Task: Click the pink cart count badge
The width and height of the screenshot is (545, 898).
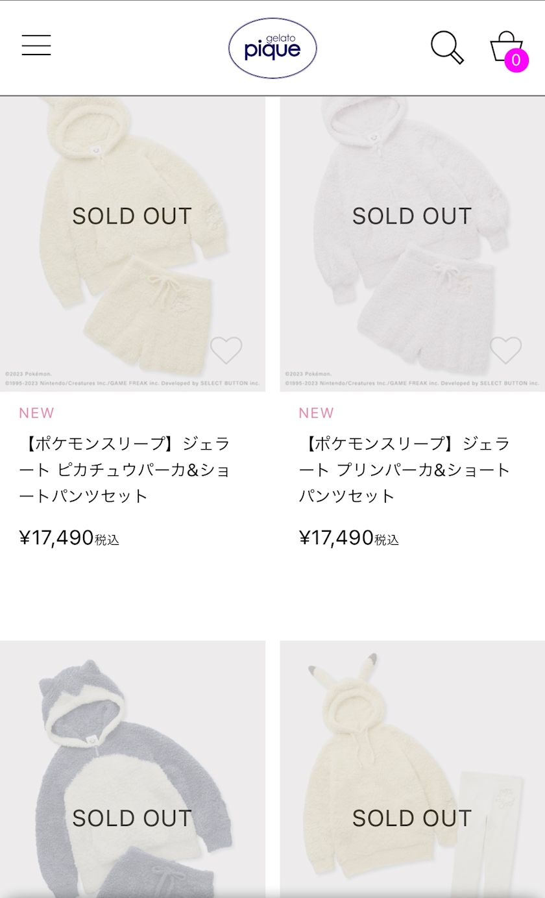Action: (516, 60)
